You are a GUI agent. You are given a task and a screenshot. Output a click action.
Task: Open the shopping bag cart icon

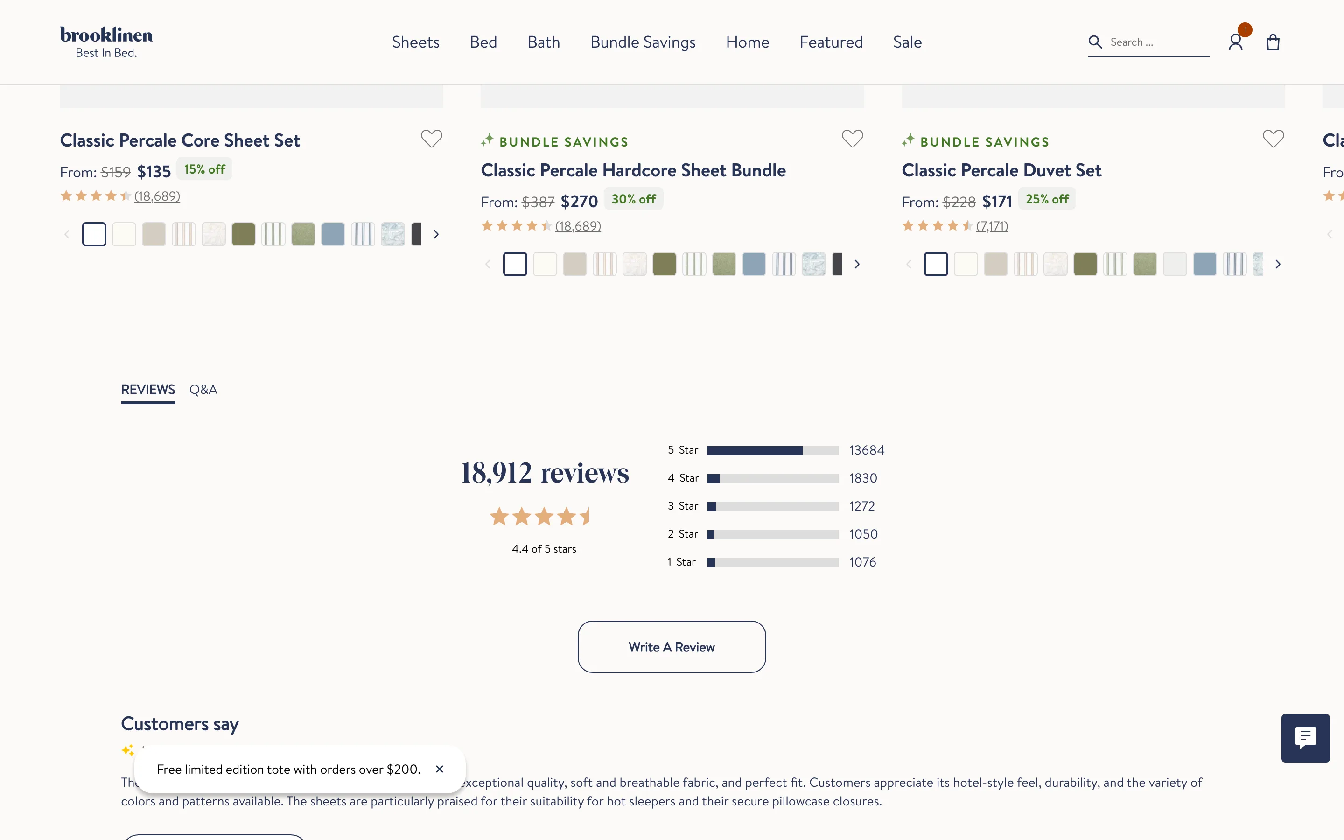click(1273, 42)
